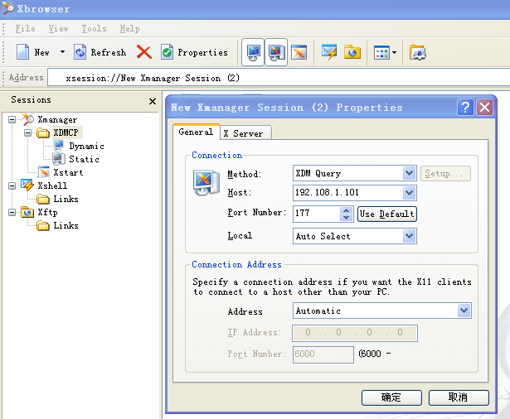Increase port number with up arrow
This screenshot has width=510, height=419.
point(347,210)
